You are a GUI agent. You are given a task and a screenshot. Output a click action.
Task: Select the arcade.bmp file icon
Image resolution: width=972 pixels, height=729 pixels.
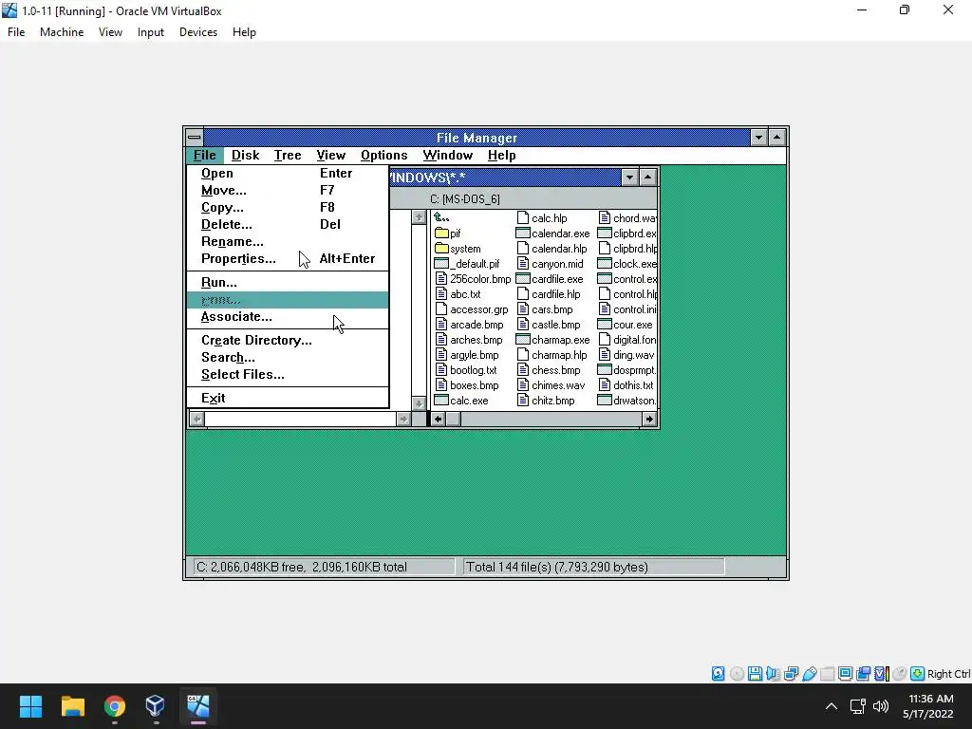click(441, 325)
